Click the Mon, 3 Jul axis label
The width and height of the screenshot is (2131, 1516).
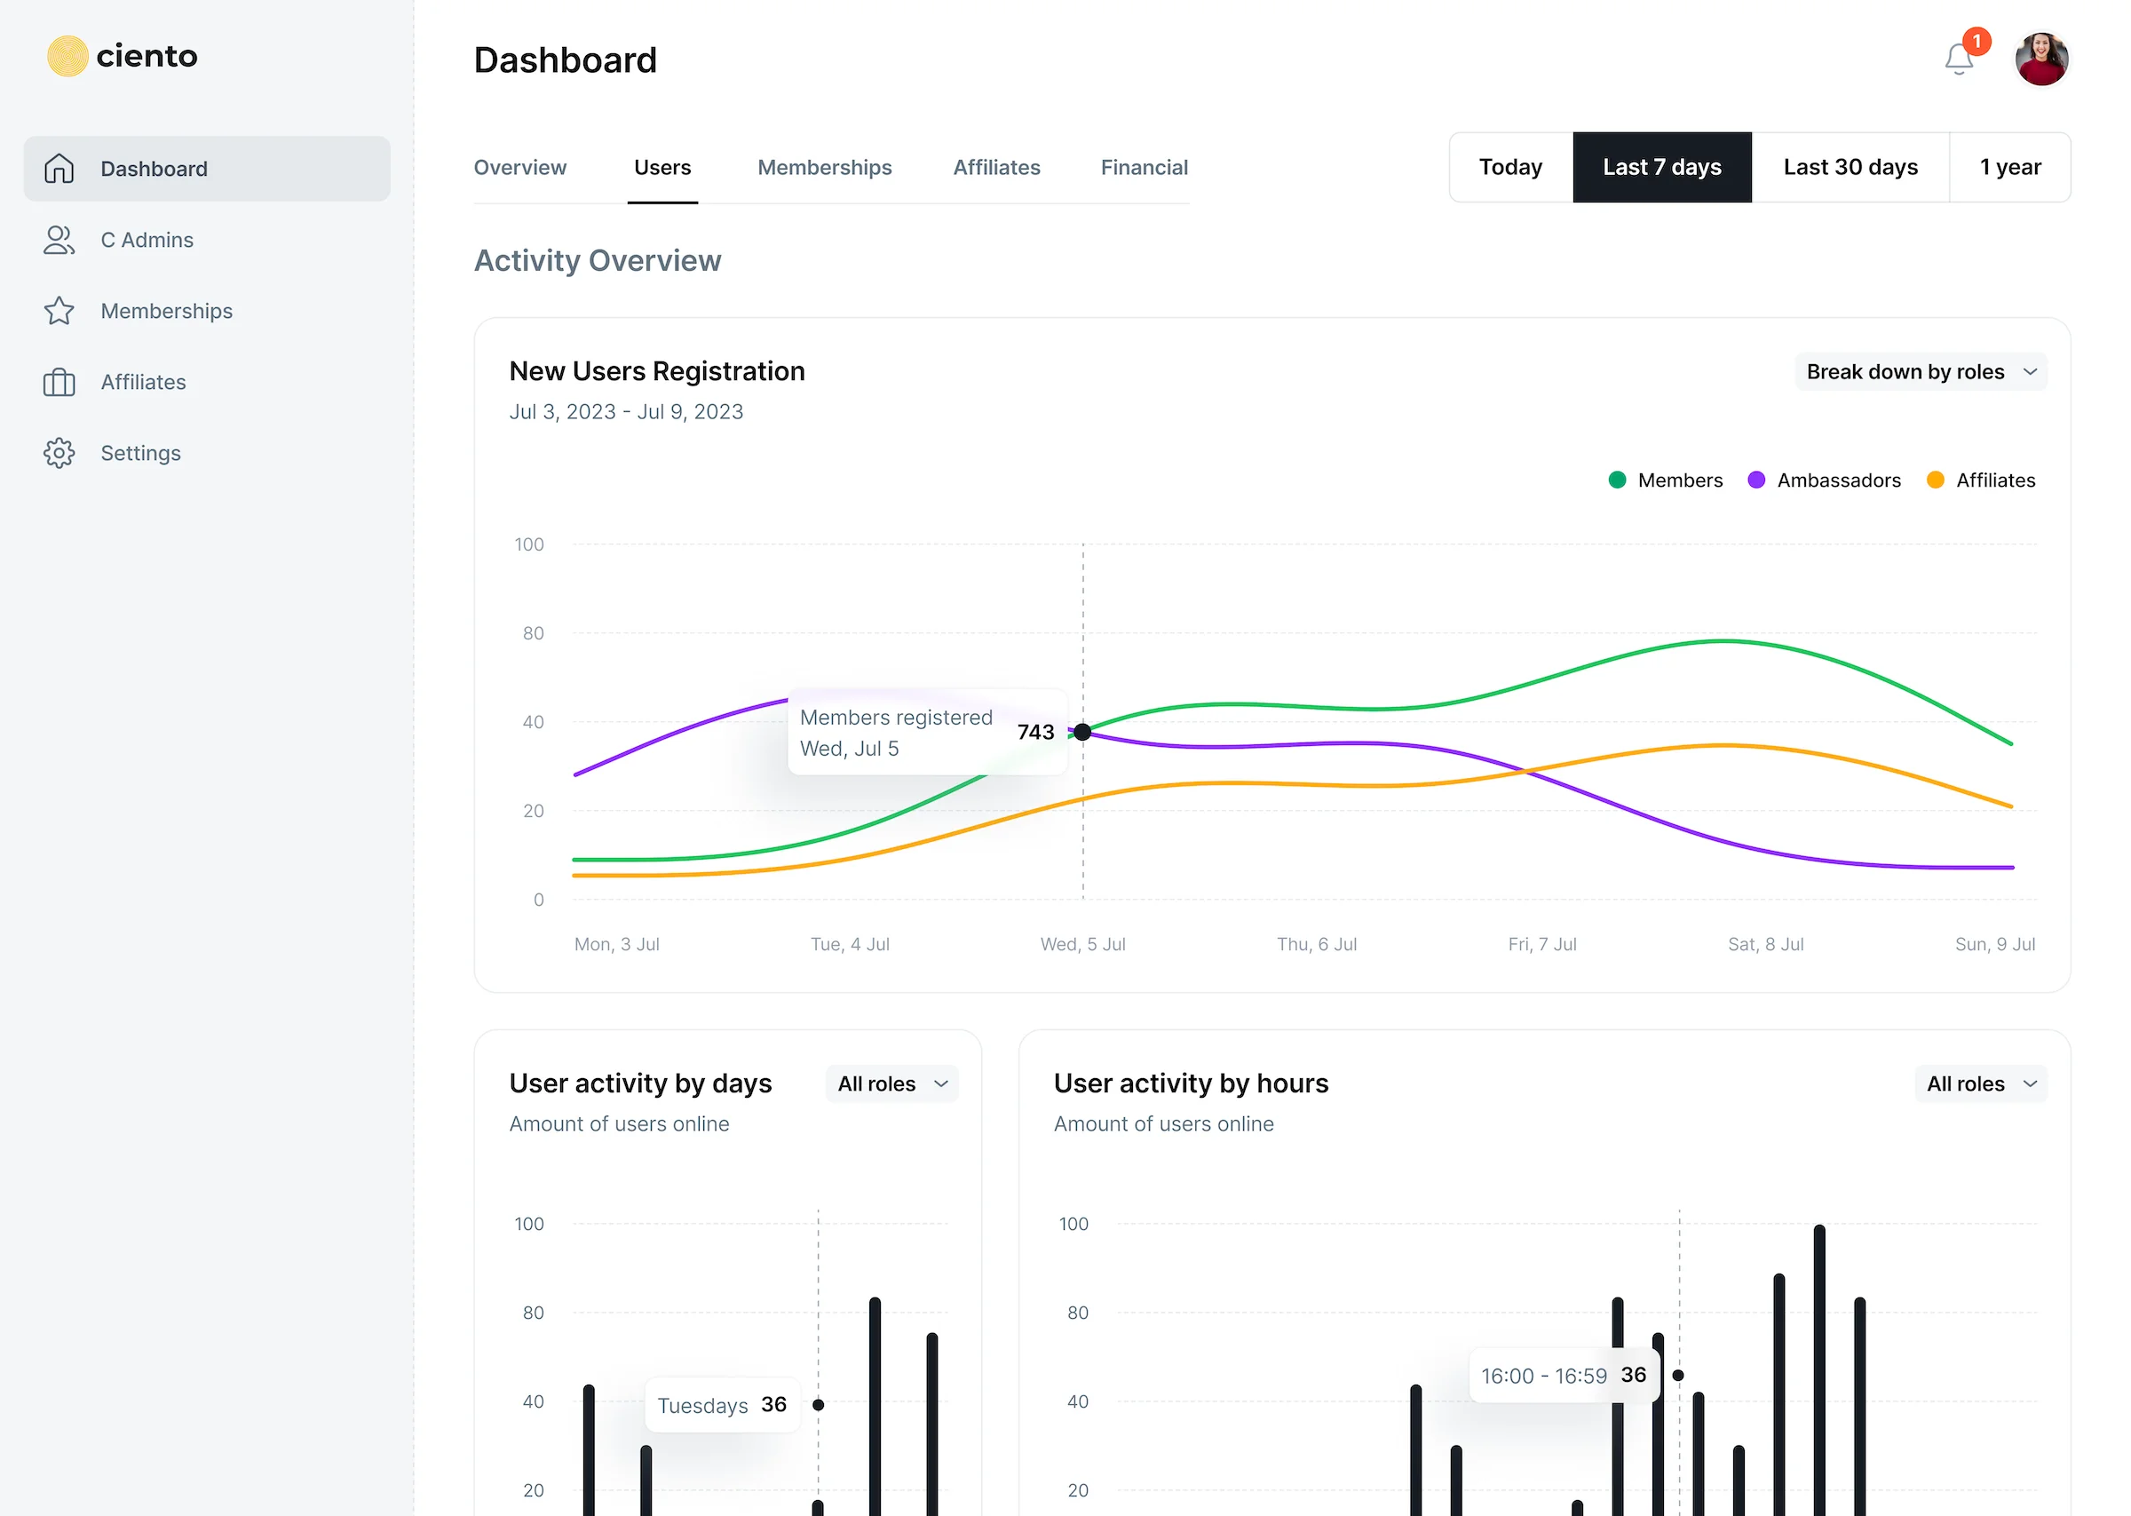[617, 944]
